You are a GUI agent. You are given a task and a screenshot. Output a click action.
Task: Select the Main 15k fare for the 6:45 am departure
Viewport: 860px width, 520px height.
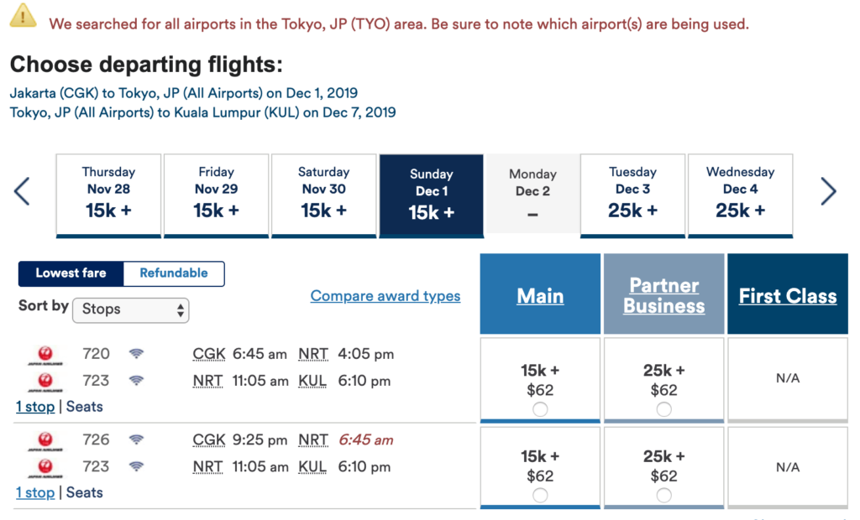pos(540,408)
